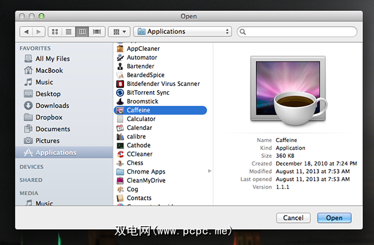Click the Music note icon in Favorites
Screen dimensions: 374x245
28,82
